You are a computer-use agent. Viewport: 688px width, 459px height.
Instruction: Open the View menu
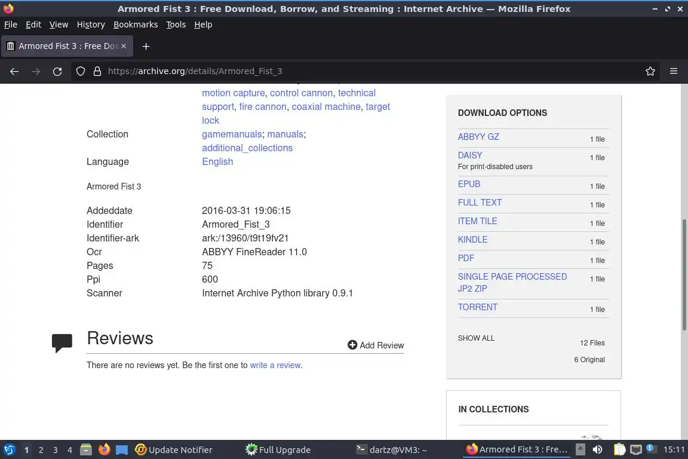click(x=59, y=25)
